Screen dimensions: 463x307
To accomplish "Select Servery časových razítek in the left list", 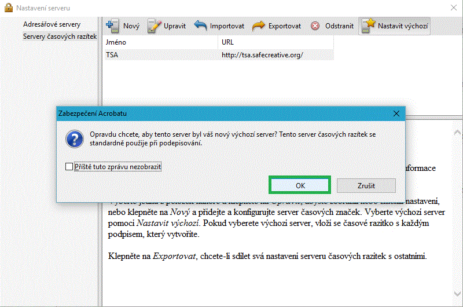I will [59, 36].
